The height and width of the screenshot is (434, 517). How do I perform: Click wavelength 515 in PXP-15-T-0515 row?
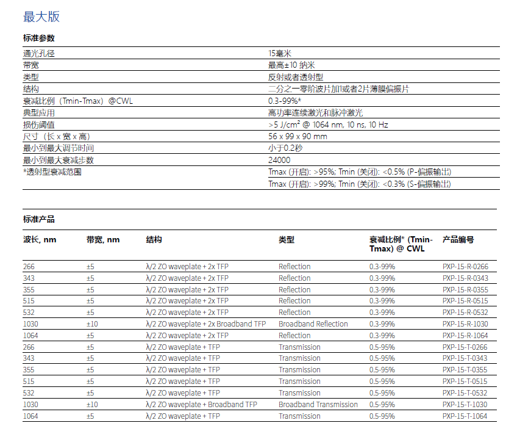(x=29, y=382)
